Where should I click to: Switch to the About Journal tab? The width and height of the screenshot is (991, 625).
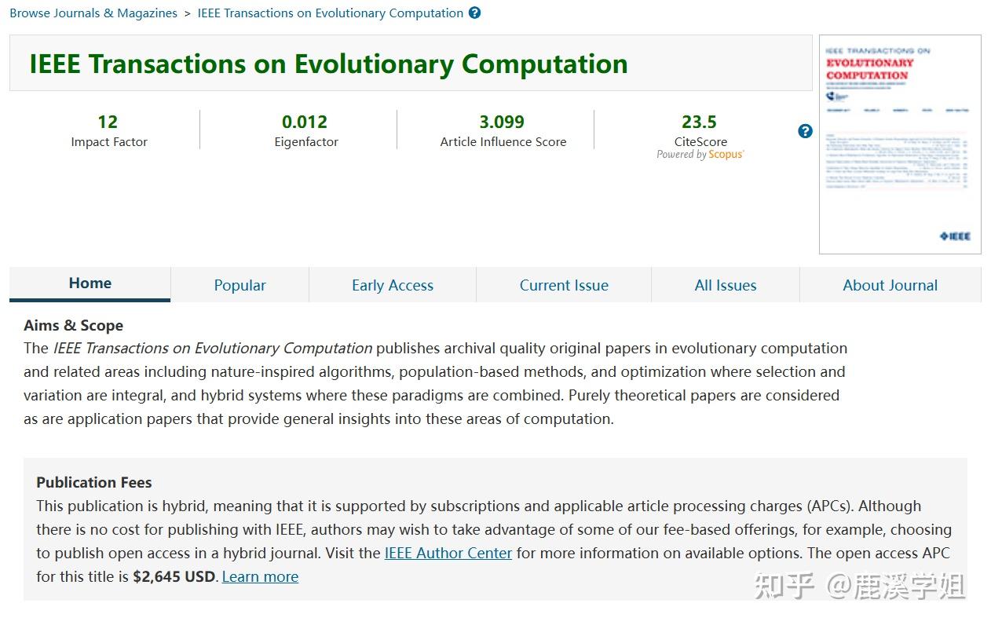(x=890, y=285)
